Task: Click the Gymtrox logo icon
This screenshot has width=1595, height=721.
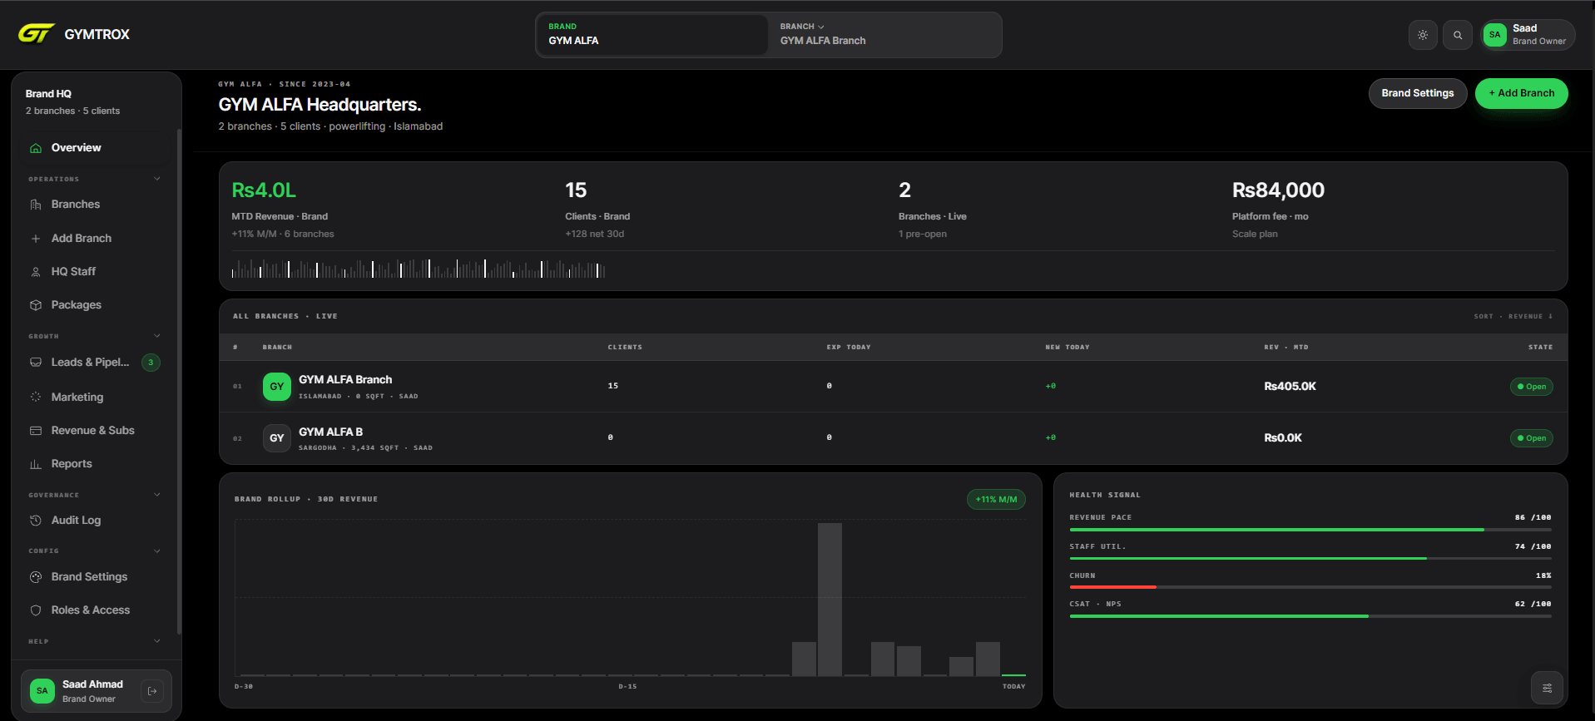Action: pyautogui.click(x=36, y=33)
